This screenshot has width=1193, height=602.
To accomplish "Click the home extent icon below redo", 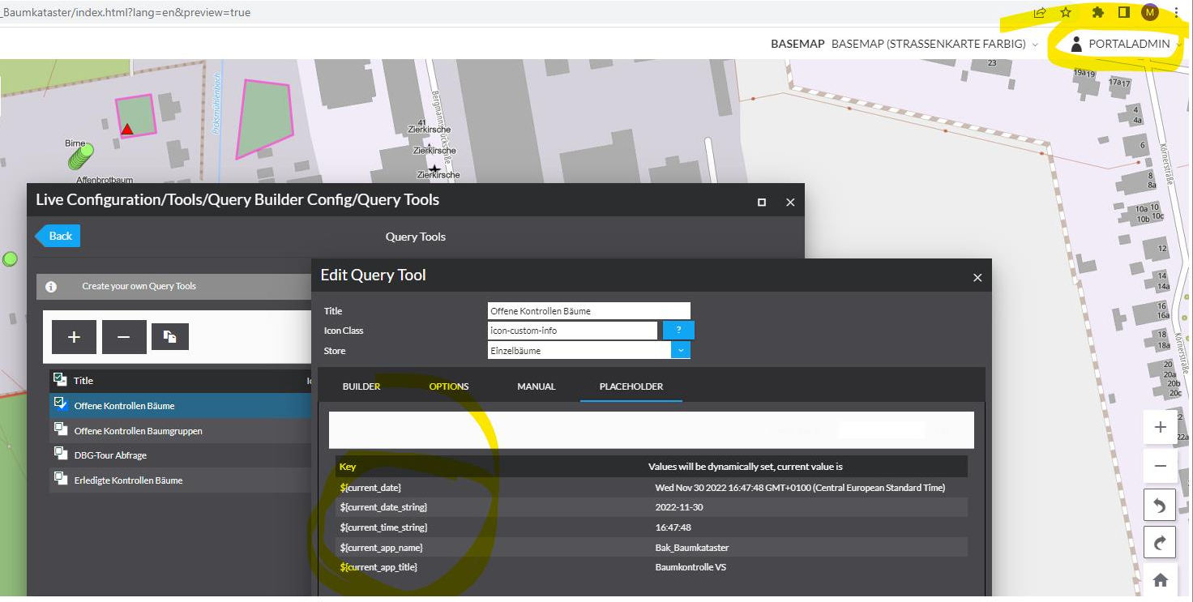I will pyautogui.click(x=1160, y=579).
